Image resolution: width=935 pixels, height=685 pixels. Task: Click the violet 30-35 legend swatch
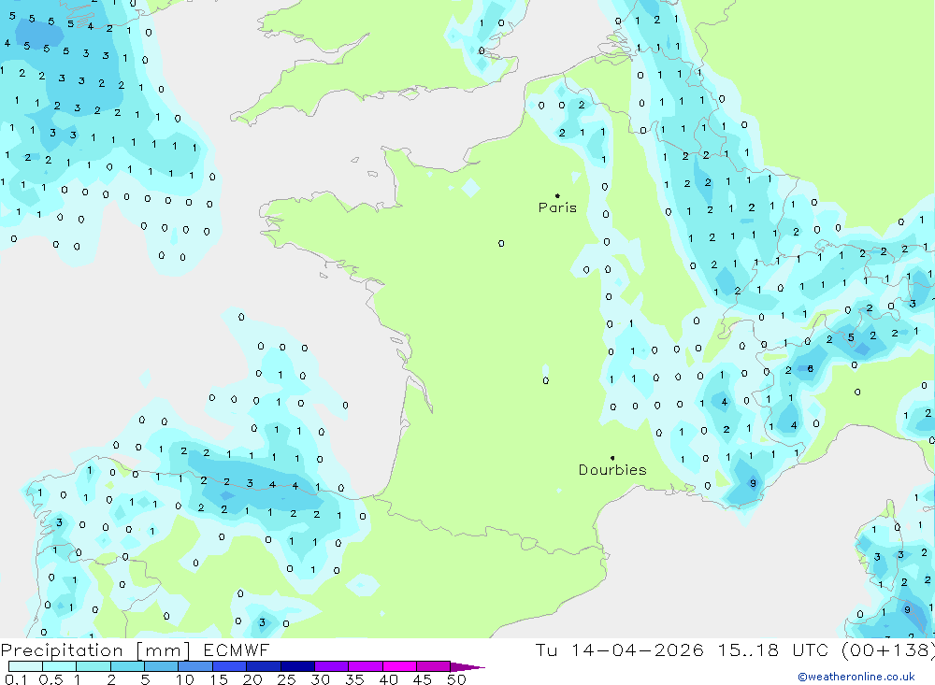(331, 666)
